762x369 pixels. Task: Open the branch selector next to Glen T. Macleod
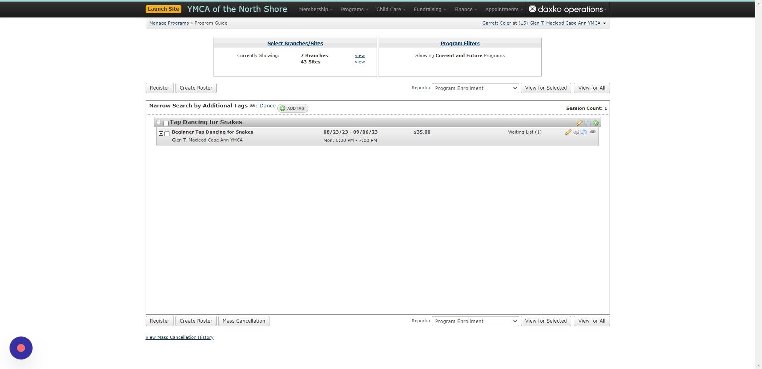[x=604, y=23]
